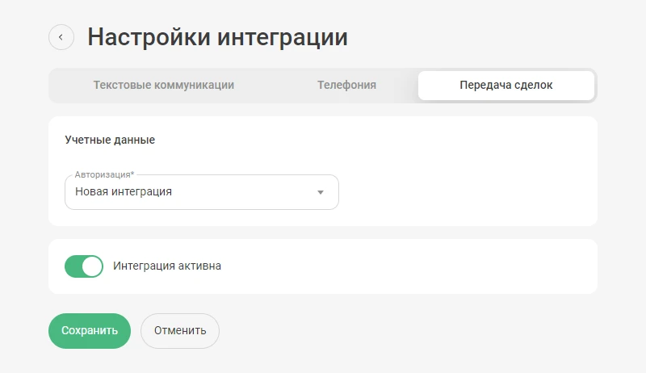
Task: Click the dropdown arrow in Авторизация field
Action: point(320,192)
